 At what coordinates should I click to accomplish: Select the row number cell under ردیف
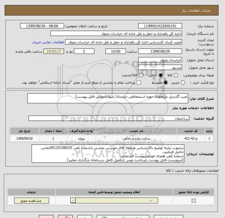coord(209,139)
